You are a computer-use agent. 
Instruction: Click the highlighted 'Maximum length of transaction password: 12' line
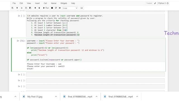point(57,35)
